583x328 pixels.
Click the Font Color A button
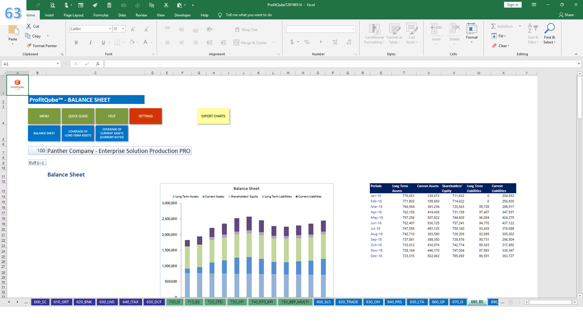[x=145, y=42]
